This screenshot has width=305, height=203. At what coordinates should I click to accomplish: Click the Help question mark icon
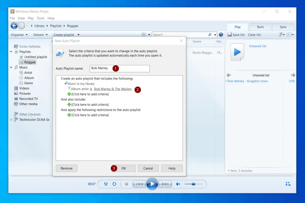(221, 35)
